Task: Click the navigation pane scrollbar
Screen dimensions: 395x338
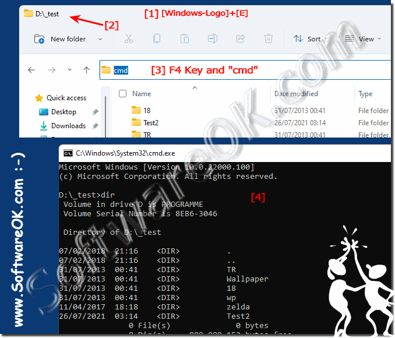Action: pyautogui.click(x=105, y=116)
